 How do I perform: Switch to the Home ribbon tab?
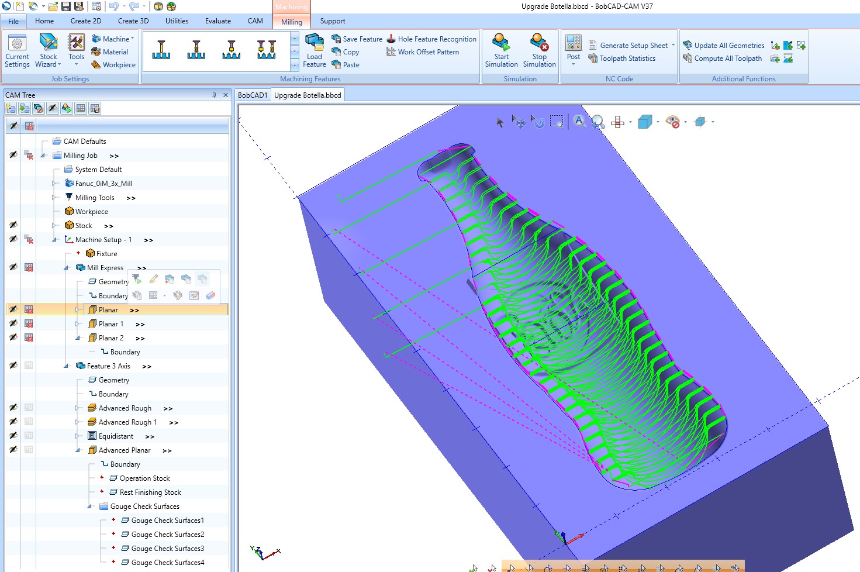click(44, 21)
